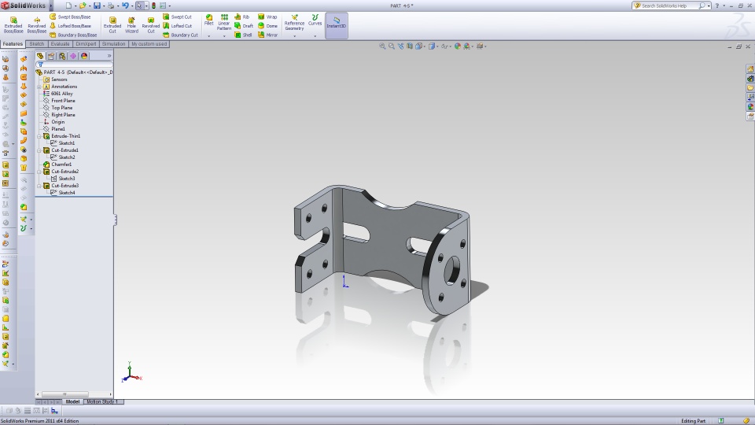
Task: Open the Reference Geometry tool
Action: [294, 23]
